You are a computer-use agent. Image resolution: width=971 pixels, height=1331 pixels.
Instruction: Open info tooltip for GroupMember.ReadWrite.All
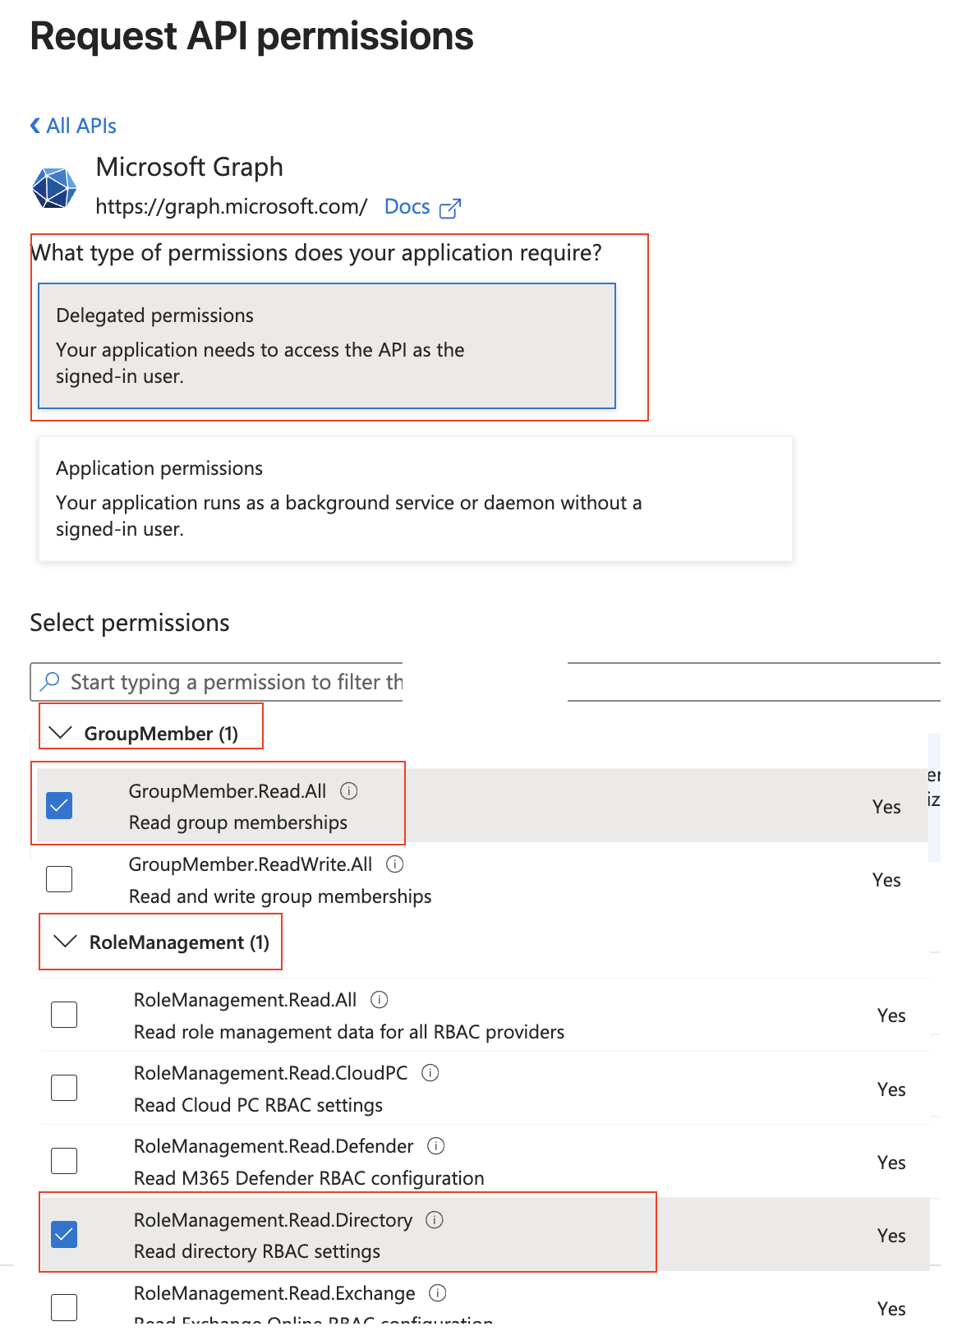(395, 864)
